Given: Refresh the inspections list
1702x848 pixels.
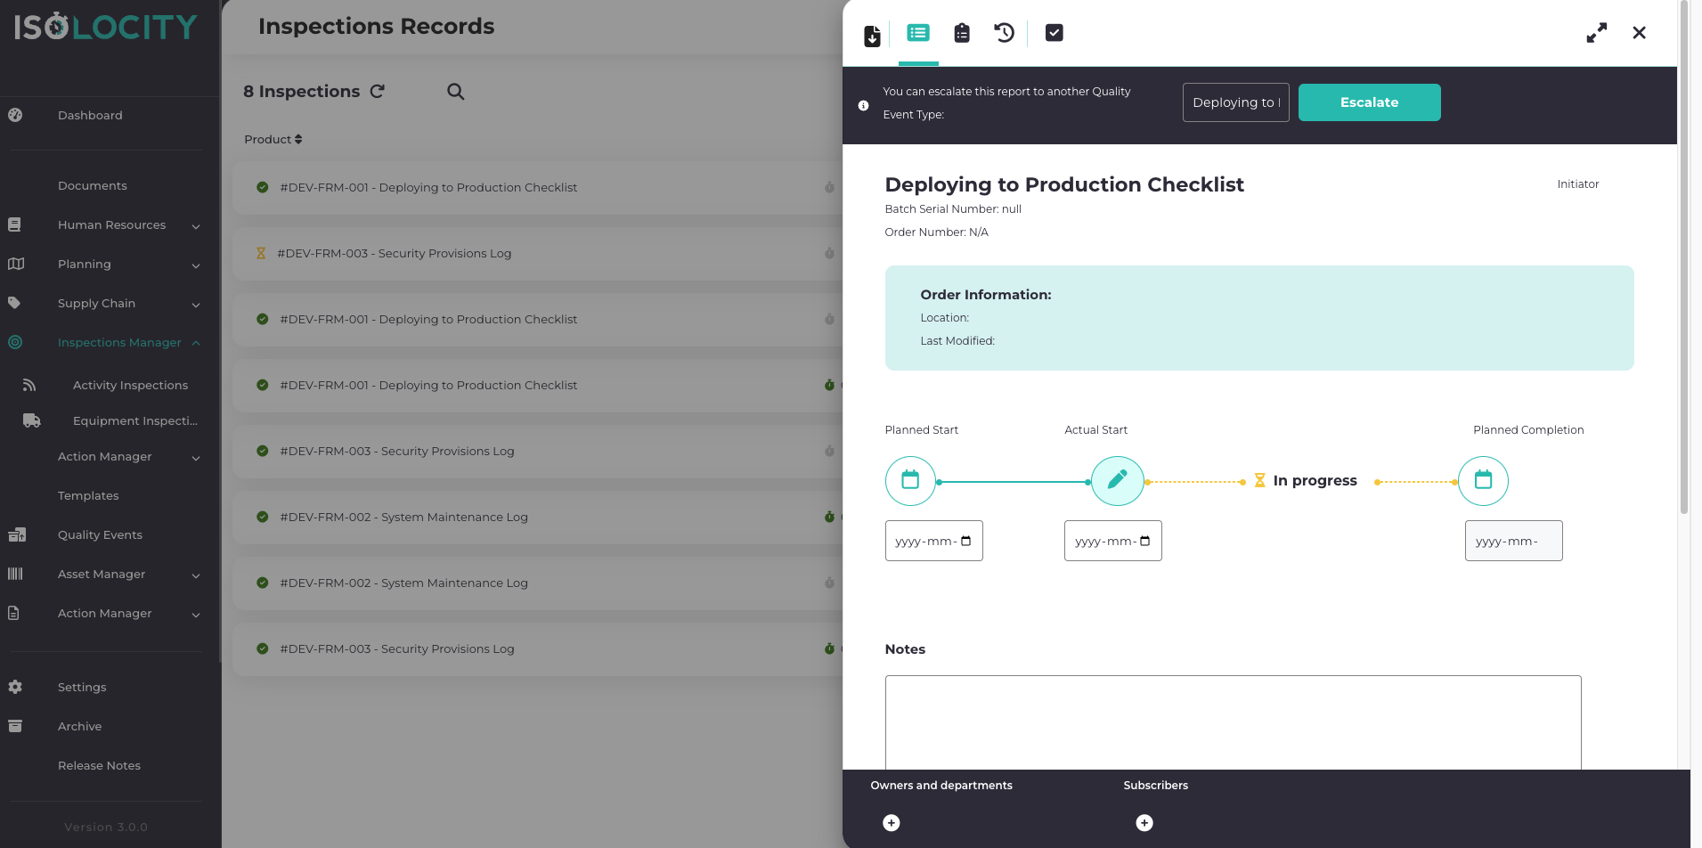Looking at the screenshot, I should coord(378,91).
